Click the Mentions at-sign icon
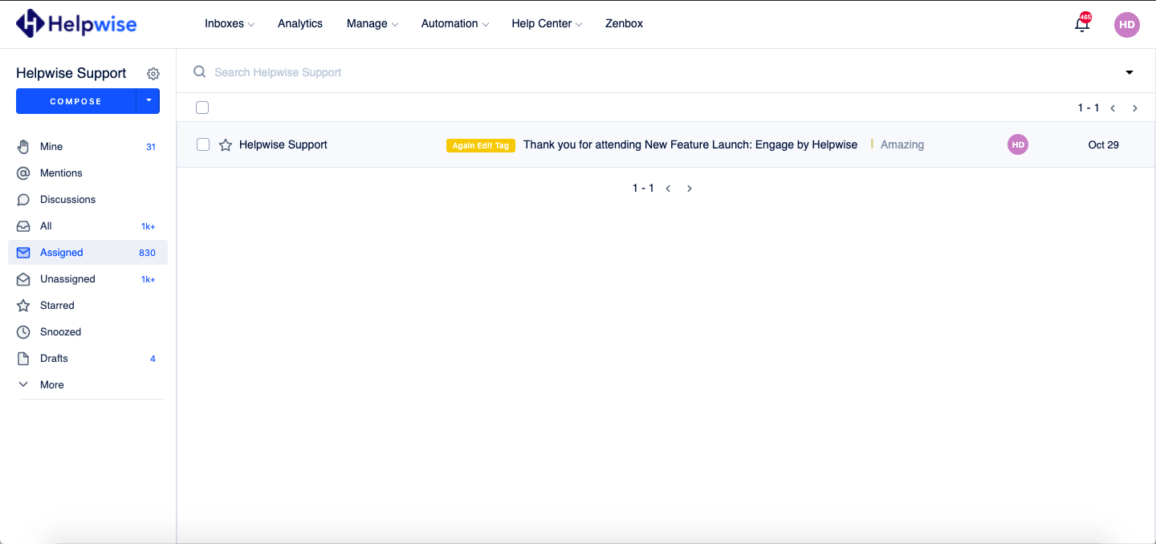1156x544 pixels. pos(24,173)
